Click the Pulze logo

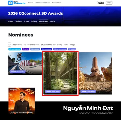(100, 3)
